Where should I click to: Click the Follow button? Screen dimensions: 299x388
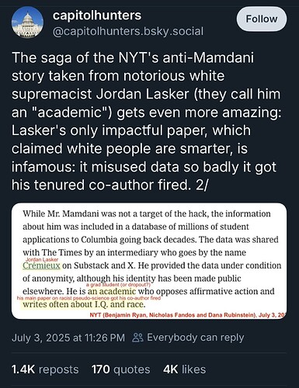pyautogui.click(x=262, y=19)
